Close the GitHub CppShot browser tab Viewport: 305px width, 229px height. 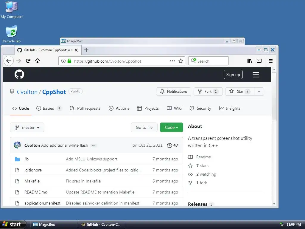click(x=76, y=50)
